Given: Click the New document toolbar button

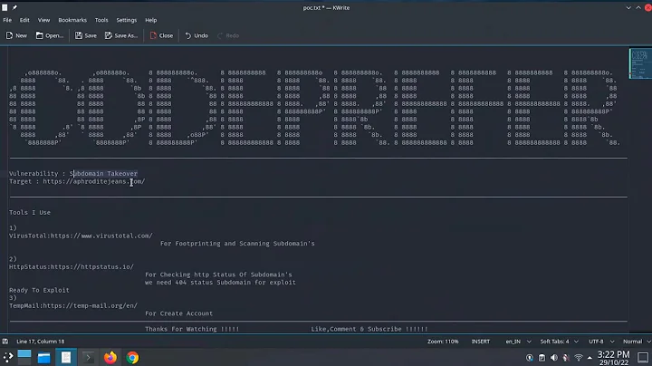Looking at the screenshot, I should (16, 35).
